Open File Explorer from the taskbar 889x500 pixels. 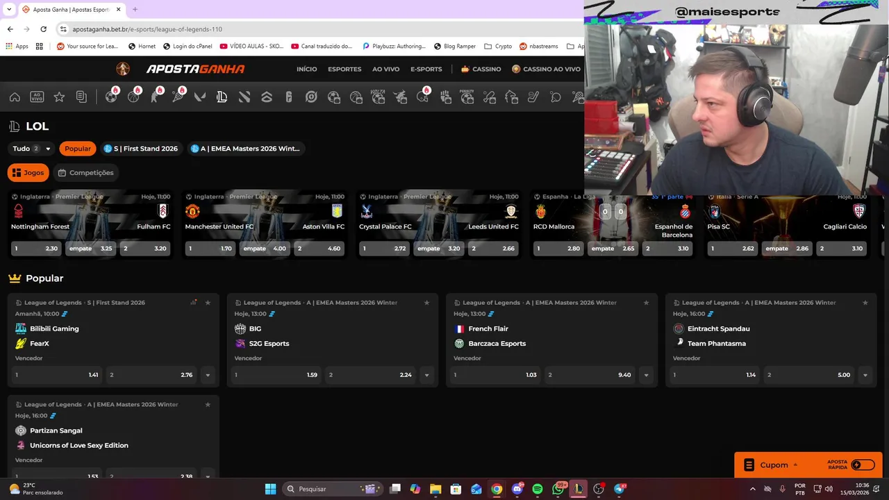point(435,489)
